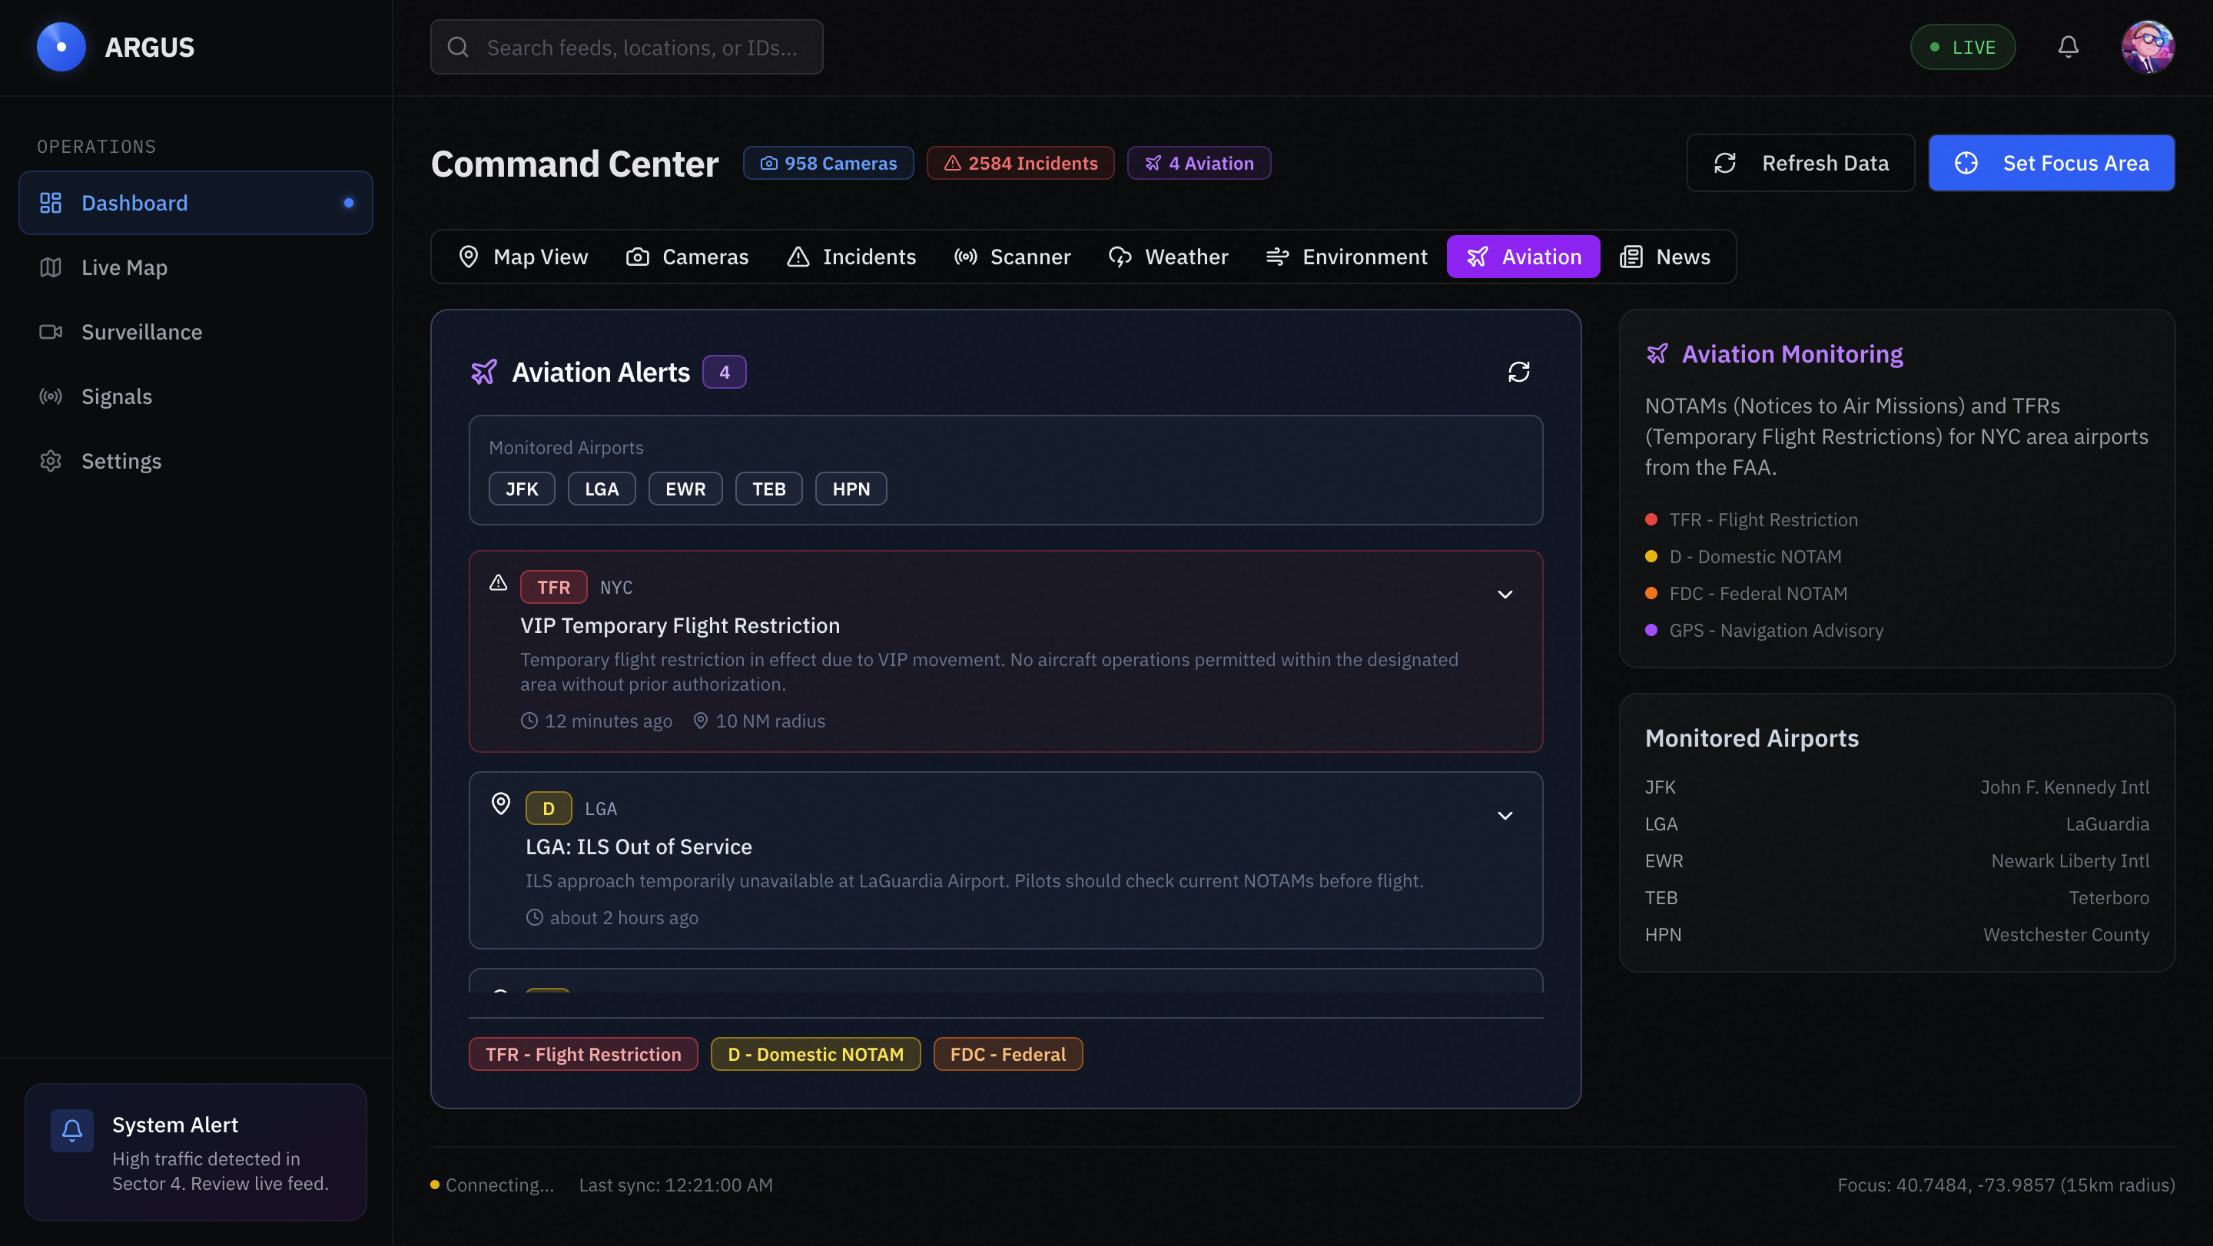Open Live Map from sidebar
The image size is (2213, 1246).
[x=124, y=267]
